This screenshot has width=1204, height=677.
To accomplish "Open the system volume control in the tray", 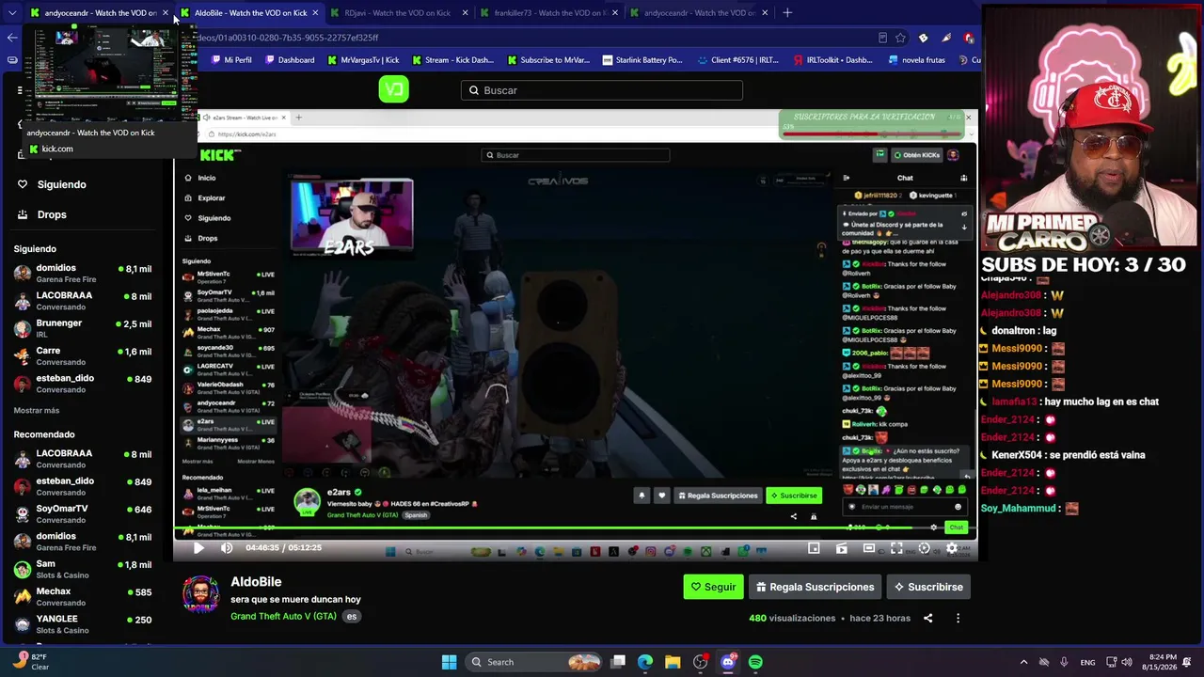I will pos(1127,662).
